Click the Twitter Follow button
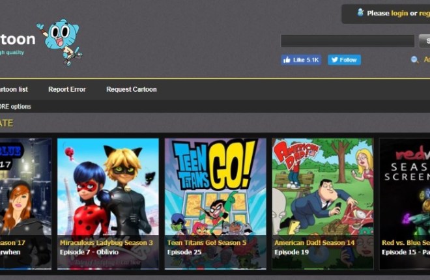The height and width of the screenshot is (280, 430). click(344, 60)
